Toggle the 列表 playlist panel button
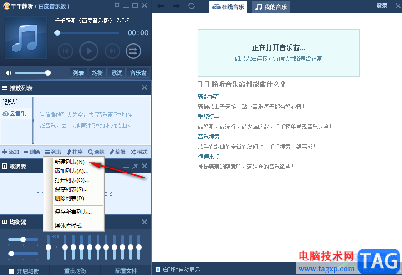 [x=78, y=73]
